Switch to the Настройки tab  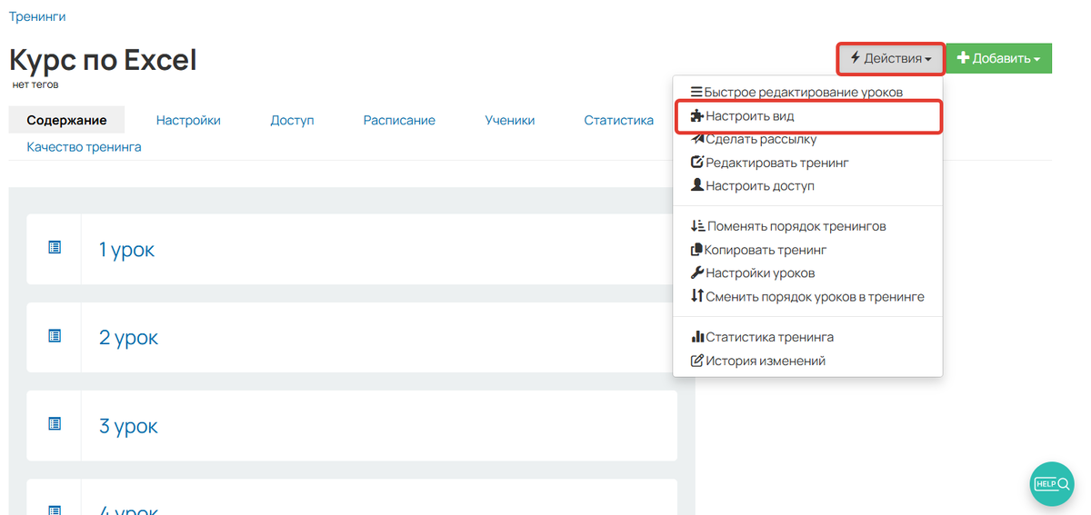coord(188,120)
